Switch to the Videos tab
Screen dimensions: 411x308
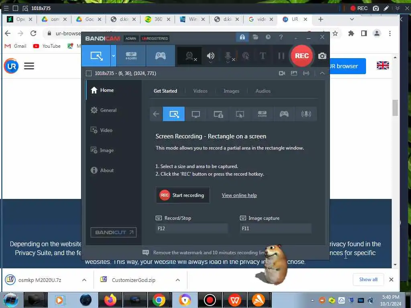tap(200, 91)
